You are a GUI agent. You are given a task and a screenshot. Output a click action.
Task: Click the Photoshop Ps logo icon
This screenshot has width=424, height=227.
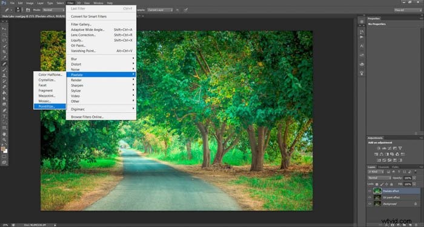tap(4, 3)
